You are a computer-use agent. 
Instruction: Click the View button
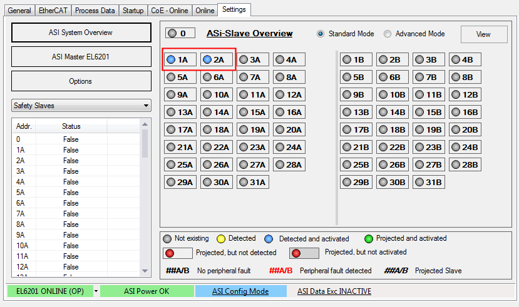pyautogui.click(x=484, y=34)
